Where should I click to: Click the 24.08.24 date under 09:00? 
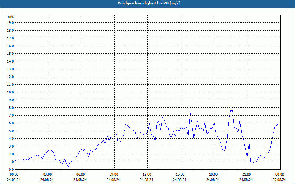113,180
